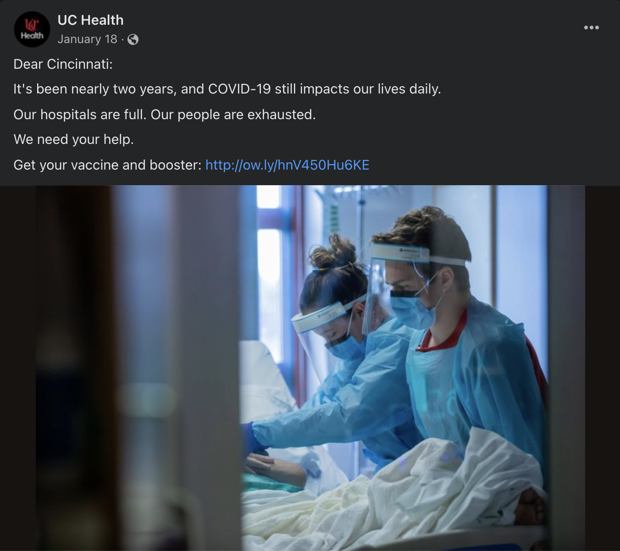Follow the ow.ly vaccine booster link

click(x=287, y=165)
